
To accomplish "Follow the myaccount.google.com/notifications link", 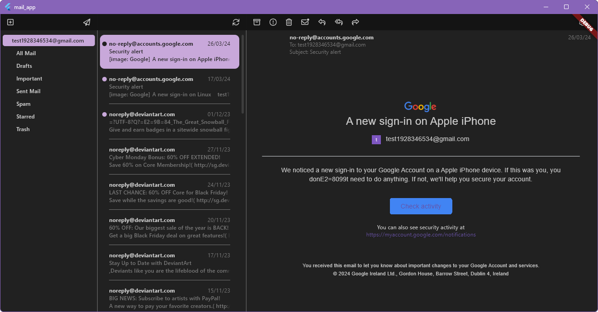I will [x=421, y=235].
